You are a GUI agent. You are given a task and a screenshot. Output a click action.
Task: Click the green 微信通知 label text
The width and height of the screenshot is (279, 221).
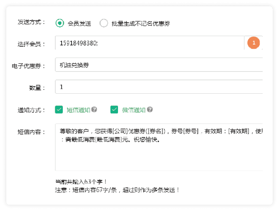134,110
